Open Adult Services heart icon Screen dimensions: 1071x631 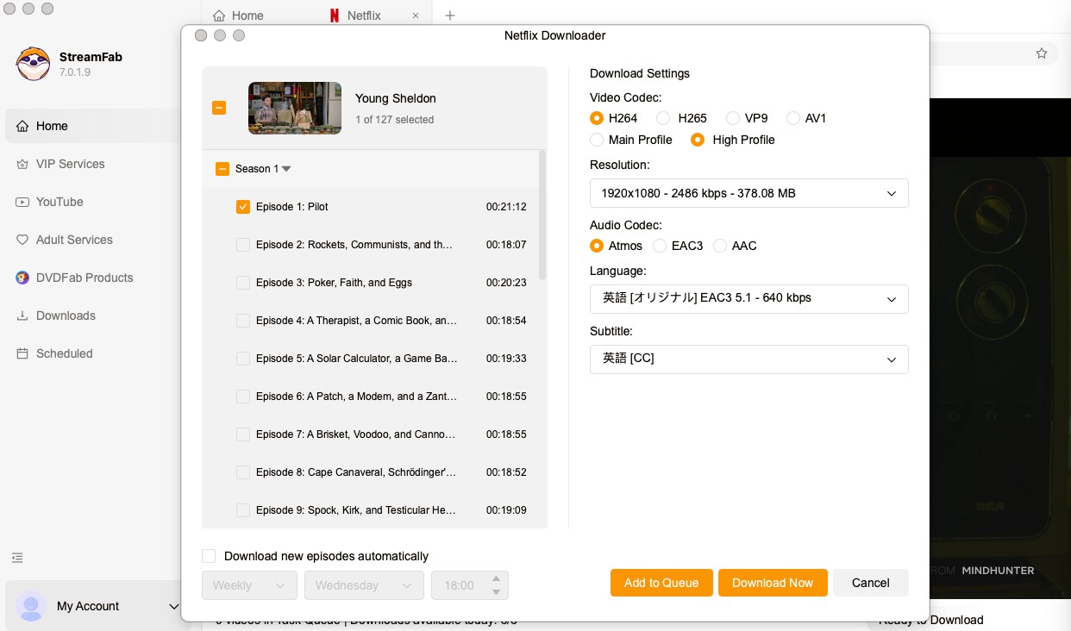tap(22, 240)
